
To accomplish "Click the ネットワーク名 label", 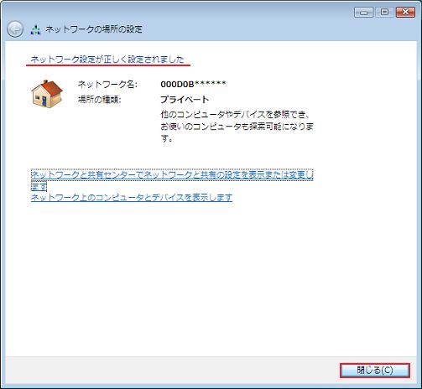I will click(x=107, y=84).
